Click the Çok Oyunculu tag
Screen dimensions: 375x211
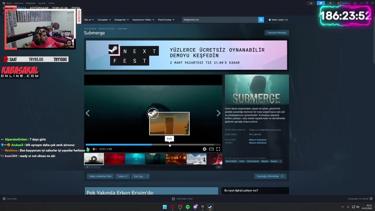tap(253, 161)
